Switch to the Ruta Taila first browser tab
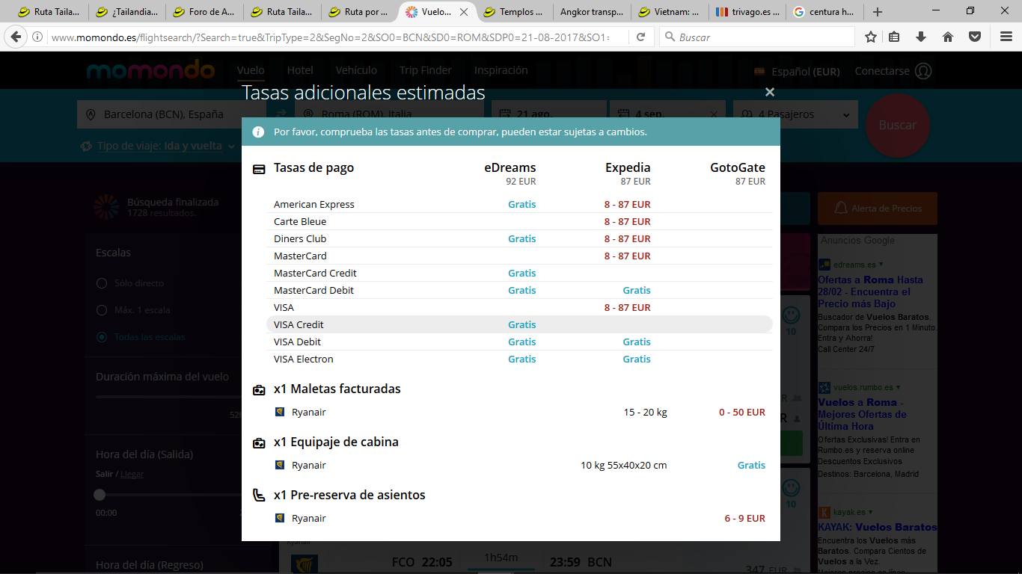Viewport: 1022px width, 574px height. (49, 12)
